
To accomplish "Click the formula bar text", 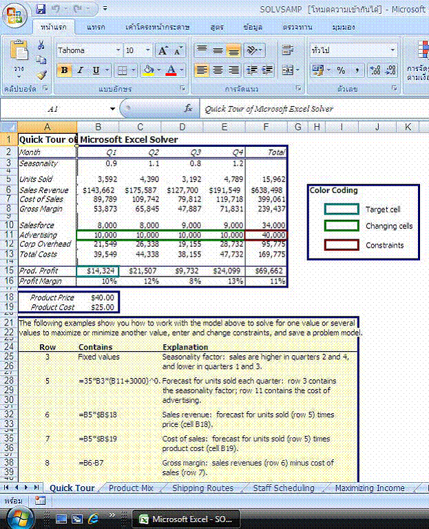I will click(269, 109).
